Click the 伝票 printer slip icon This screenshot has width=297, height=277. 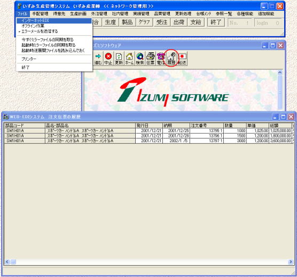coord(151,59)
